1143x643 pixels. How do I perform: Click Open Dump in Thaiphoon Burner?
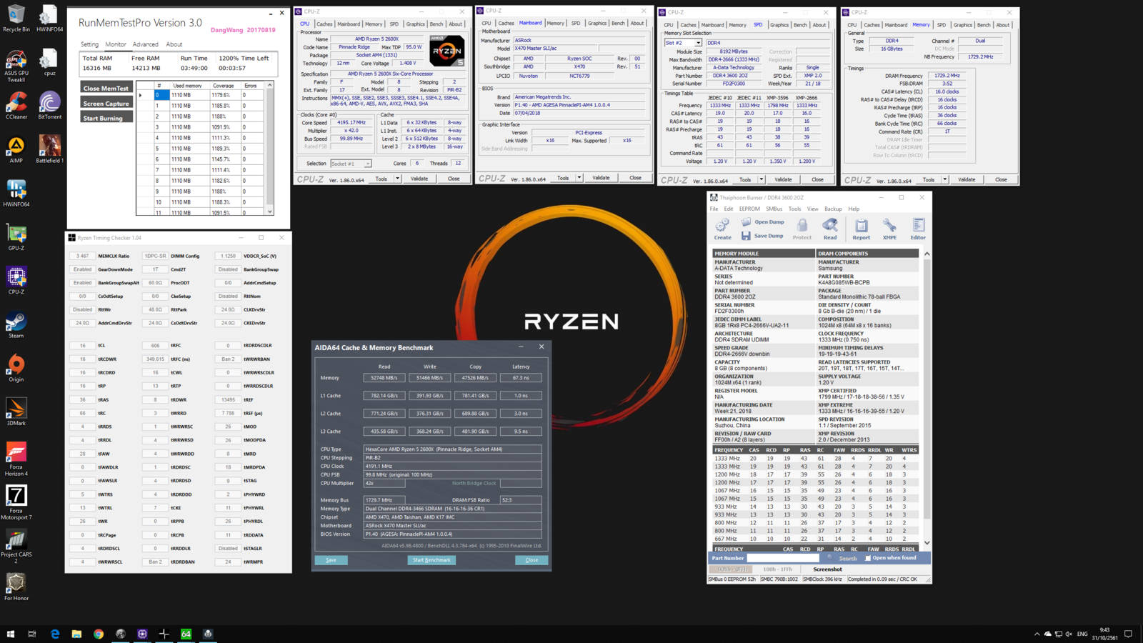coord(762,222)
